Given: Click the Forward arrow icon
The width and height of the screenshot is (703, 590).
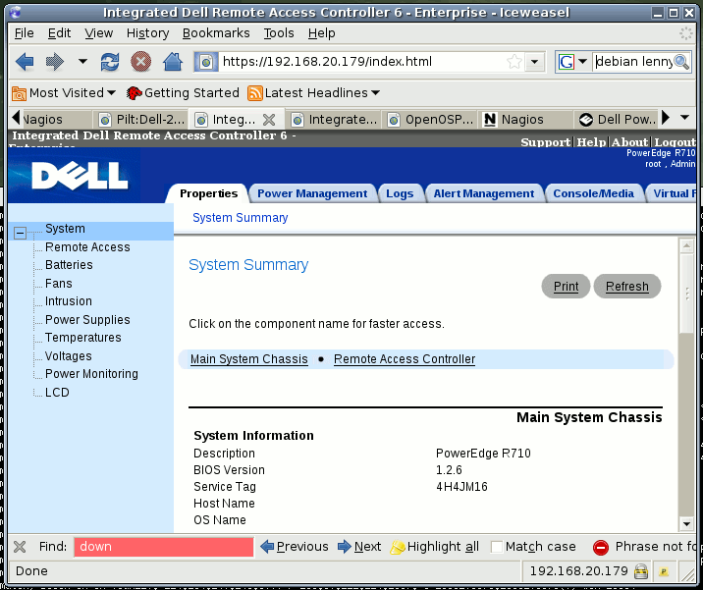Looking at the screenshot, I should point(55,62).
